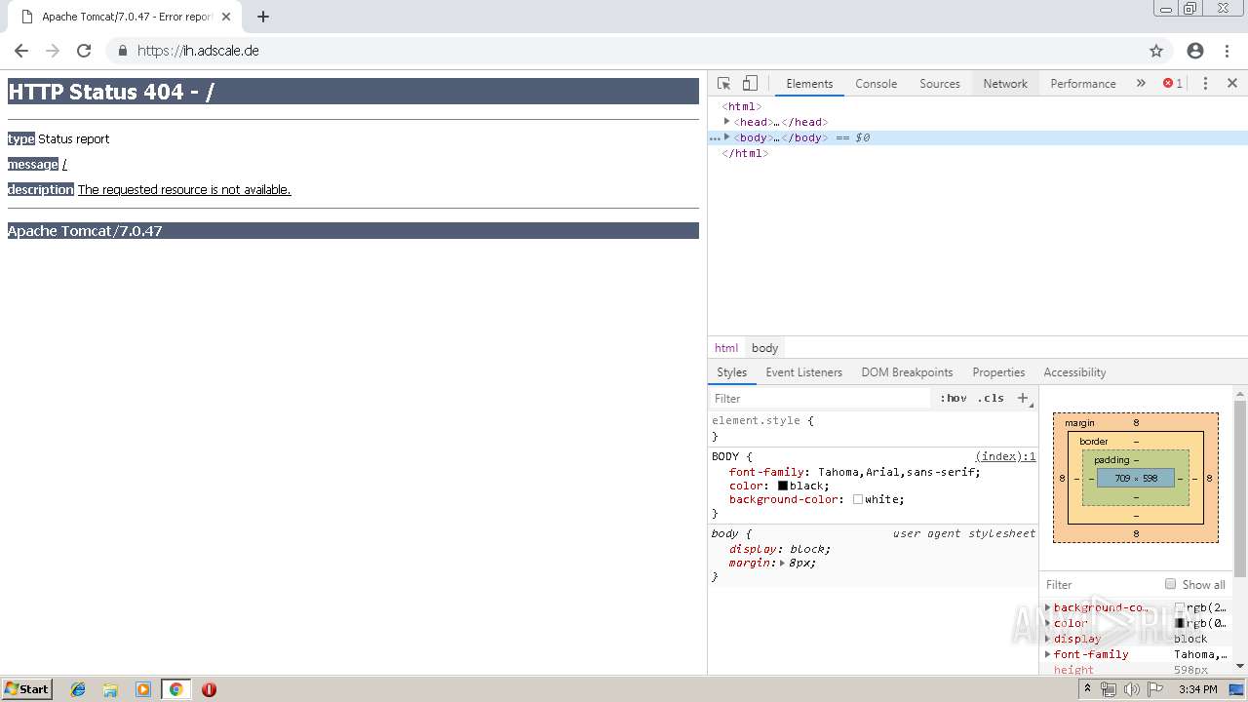Enable the Show all checkbox
1248x702 pixels.
1170,584
